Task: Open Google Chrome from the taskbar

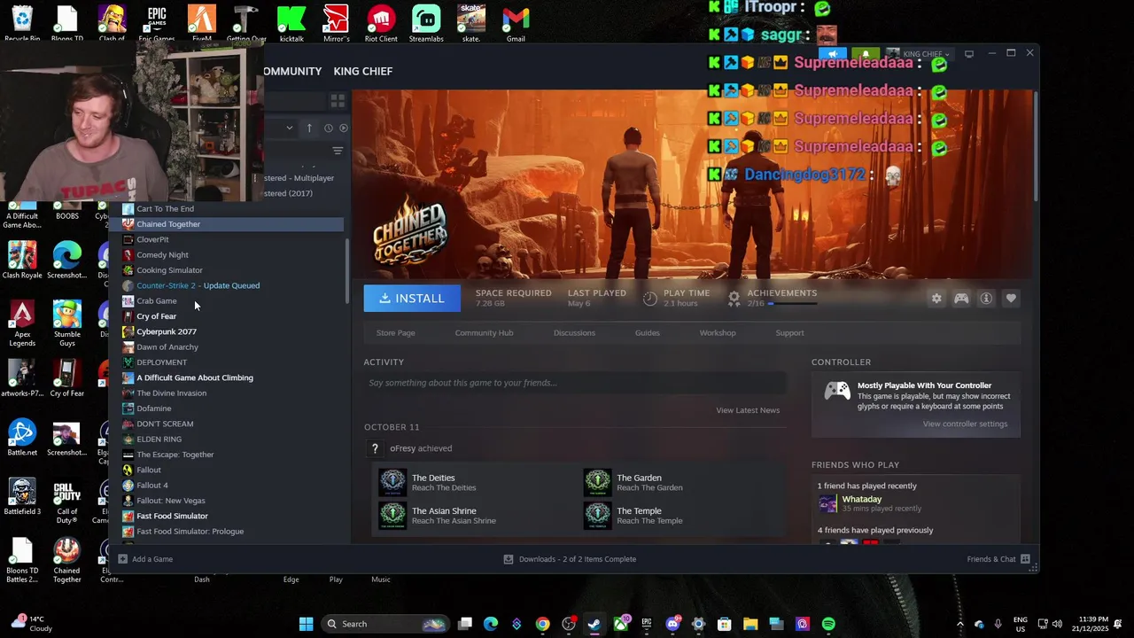Action: 542,624
